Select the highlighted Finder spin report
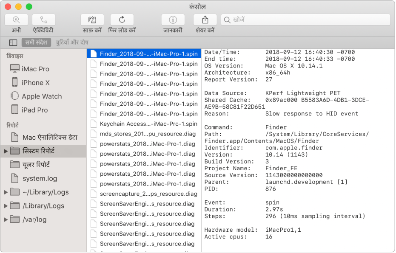The image size is (396, 253). (x=144, y=53)
